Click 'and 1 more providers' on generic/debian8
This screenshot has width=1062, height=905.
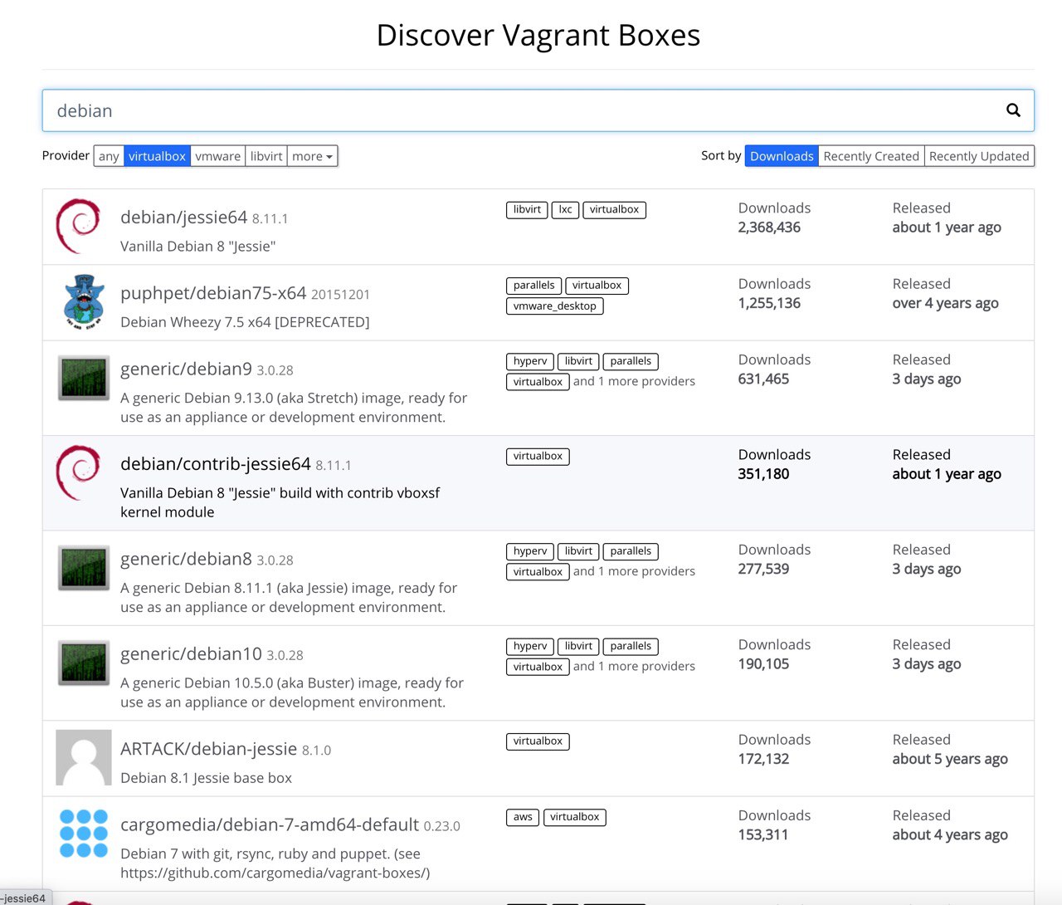(634, 571)
